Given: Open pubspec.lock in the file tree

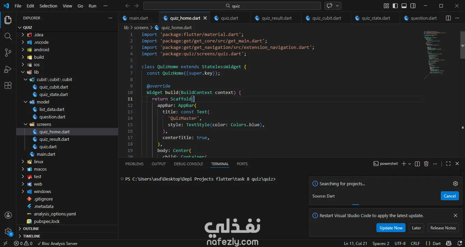Looking at the screenshot, I should [47, 221].
